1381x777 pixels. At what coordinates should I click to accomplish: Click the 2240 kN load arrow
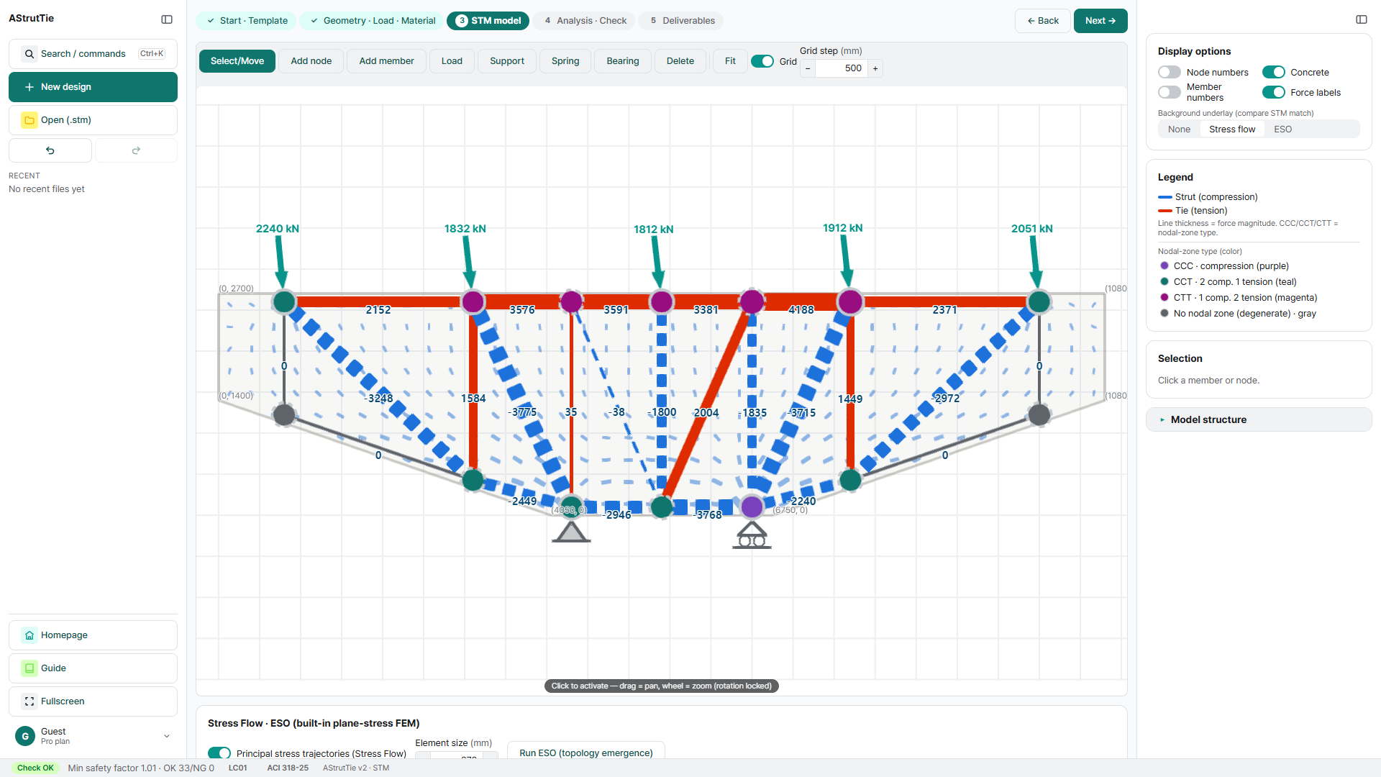click(x=280, y=262)
